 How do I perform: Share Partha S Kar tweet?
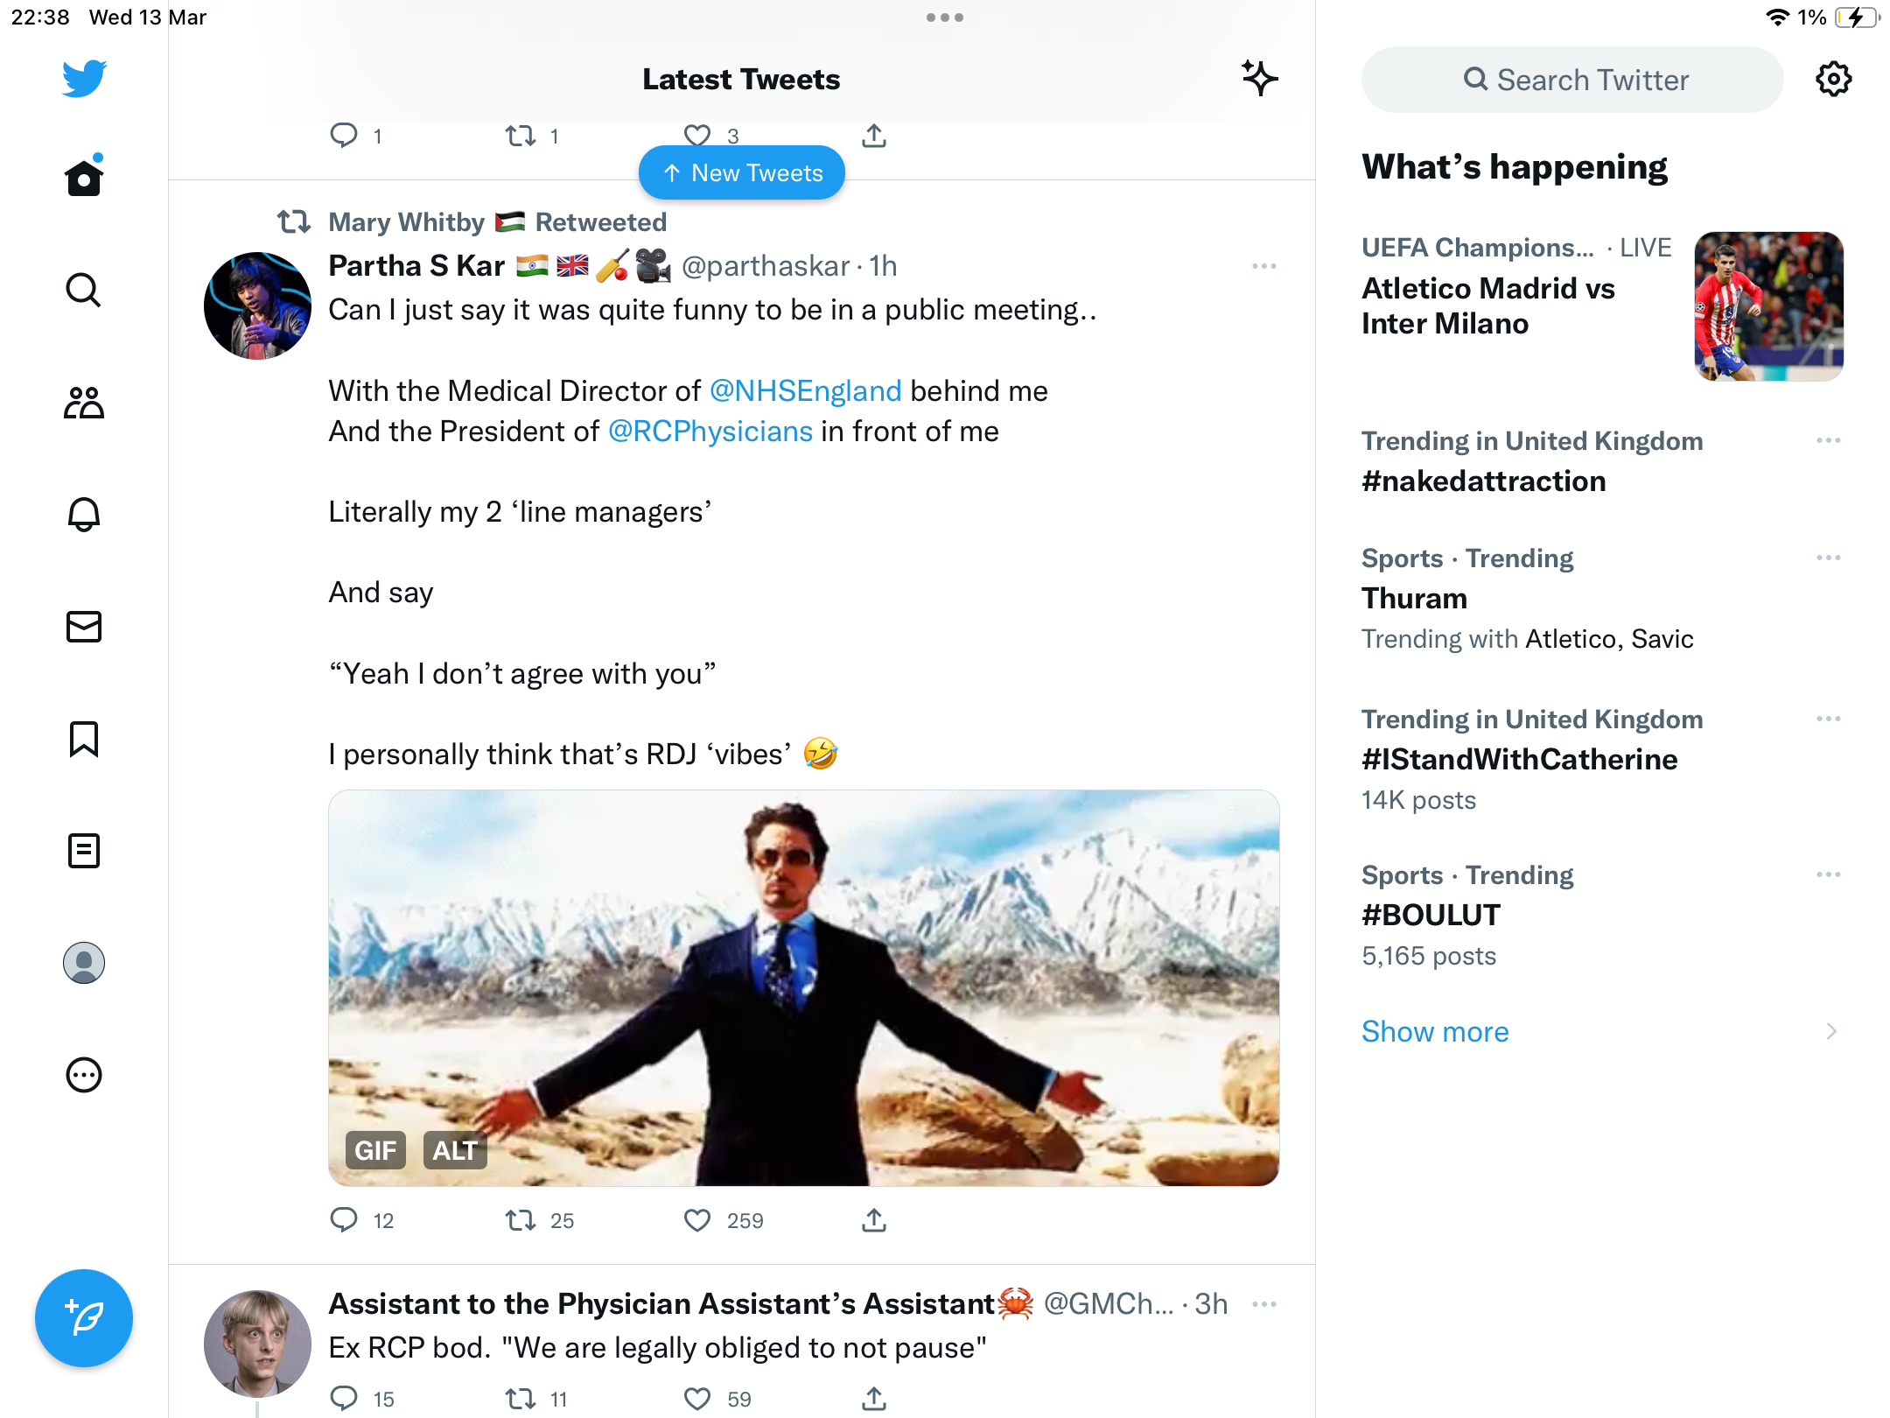(874, 1219)
